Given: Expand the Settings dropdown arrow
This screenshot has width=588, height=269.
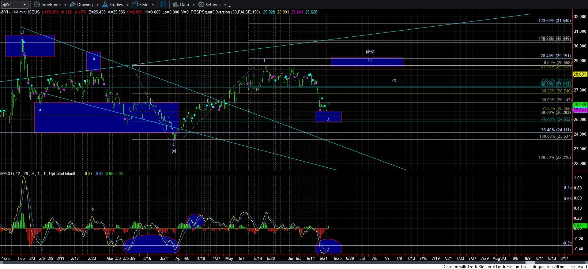Looking at the screenshot, I should pyautogui.click(x=225, y=5).
